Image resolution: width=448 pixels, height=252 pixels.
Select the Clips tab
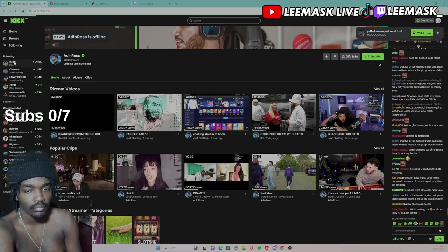click(89, 78)
